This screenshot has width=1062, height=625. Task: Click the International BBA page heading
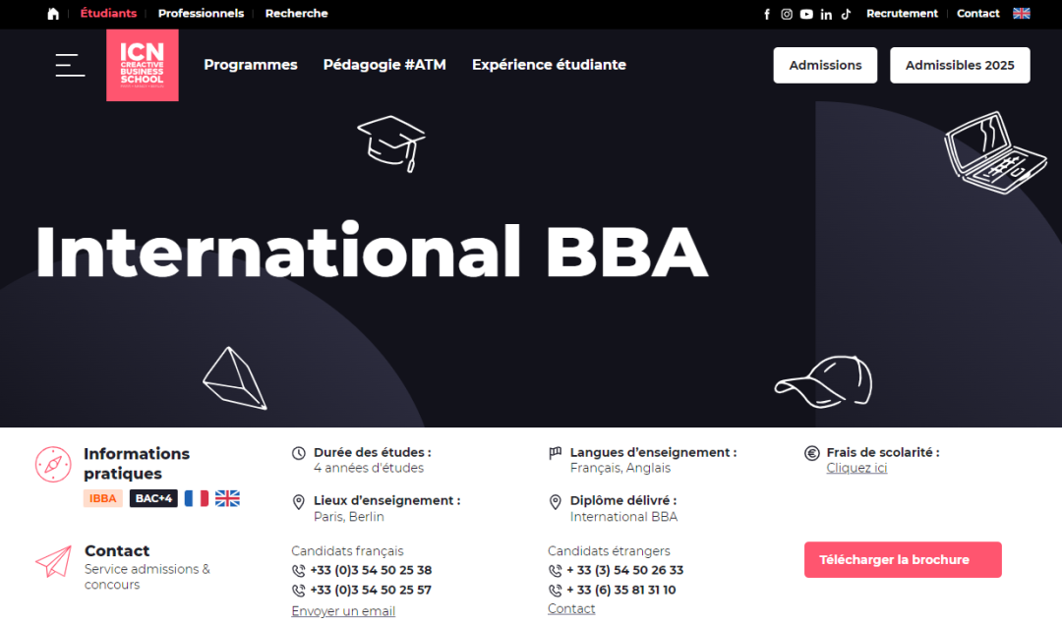pyautogui.click(x=372, y=252)
